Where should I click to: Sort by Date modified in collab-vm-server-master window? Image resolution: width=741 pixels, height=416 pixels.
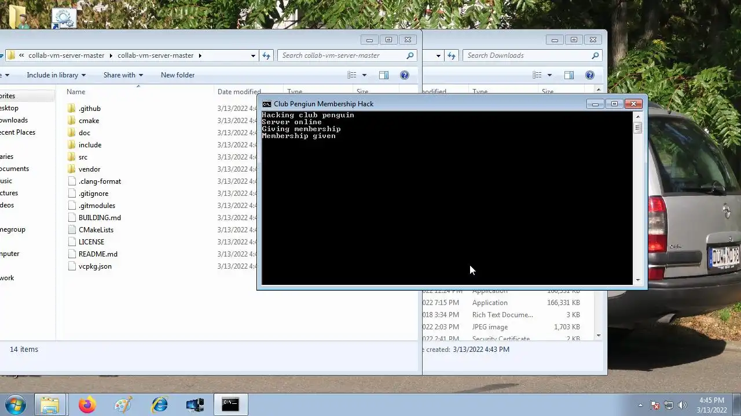point(239,92)
